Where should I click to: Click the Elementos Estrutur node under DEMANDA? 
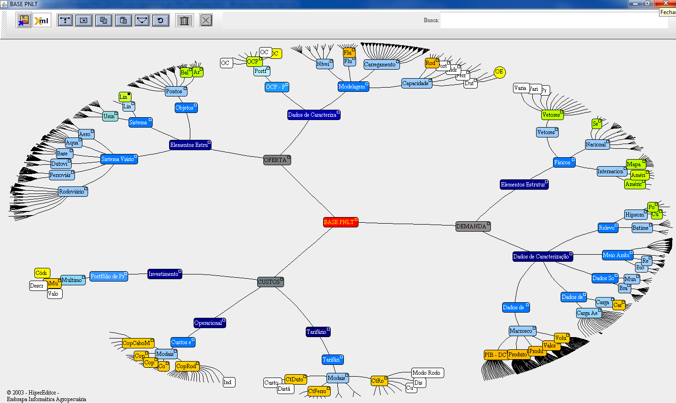pyautogui.click(x=524, y=185)
